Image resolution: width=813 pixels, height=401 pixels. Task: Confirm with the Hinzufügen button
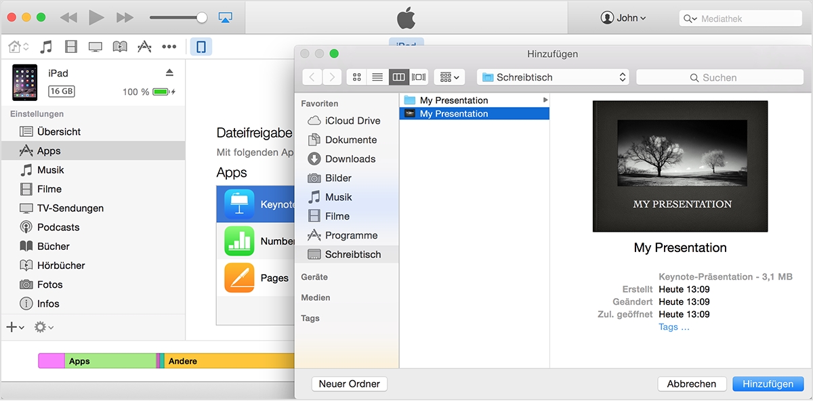(x=768, y=384)
